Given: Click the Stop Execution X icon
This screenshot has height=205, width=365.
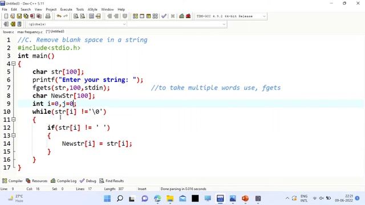Looking at the screenshot, I should (x=173, y=16).
